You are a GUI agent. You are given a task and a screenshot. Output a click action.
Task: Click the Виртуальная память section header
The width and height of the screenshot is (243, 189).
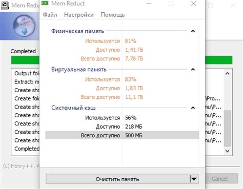click(79, 70)
